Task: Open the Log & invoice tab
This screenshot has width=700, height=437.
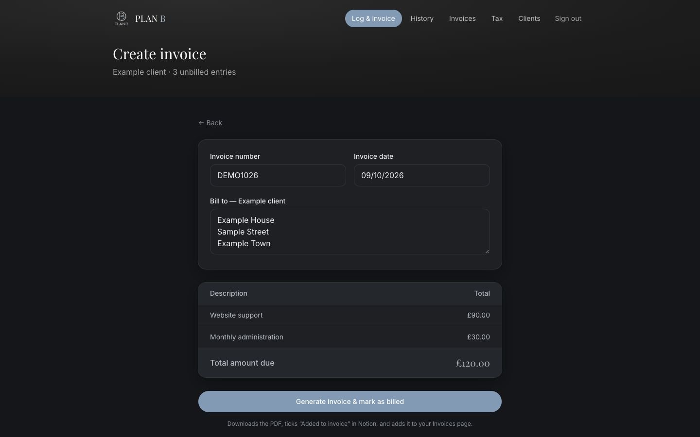Action: (x=373, y=18)
